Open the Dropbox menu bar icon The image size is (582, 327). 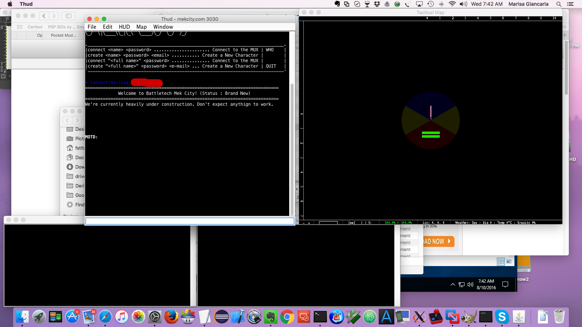point(377,4)
